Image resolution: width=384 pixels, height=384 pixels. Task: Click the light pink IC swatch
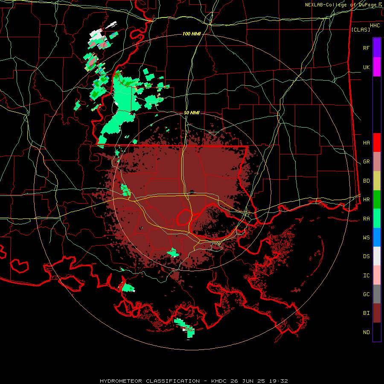(377, 275)
